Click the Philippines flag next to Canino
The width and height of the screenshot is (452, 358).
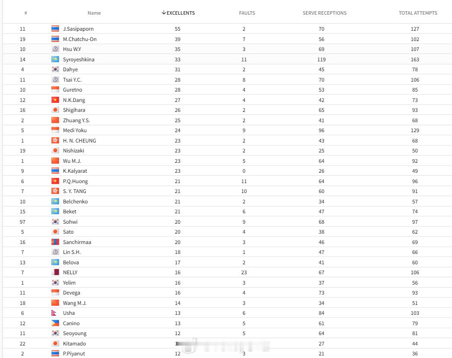[55, 323]
